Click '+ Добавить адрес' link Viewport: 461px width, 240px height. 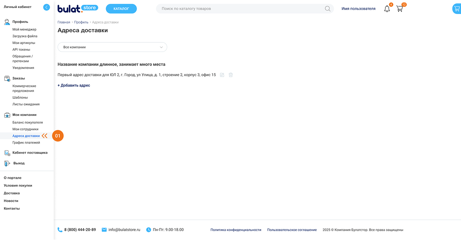coord(74,86)
